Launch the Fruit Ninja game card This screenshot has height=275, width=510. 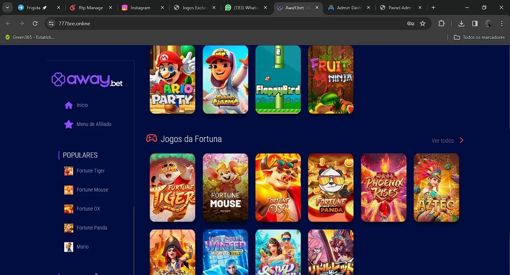point(331,79)
